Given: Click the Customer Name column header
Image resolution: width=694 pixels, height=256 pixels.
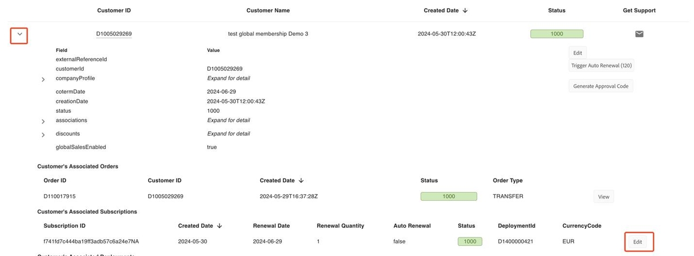Looking at the screenshot, I should (268, 10).
